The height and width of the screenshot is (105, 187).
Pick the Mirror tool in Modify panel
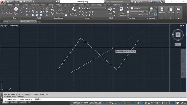(37, 12)
